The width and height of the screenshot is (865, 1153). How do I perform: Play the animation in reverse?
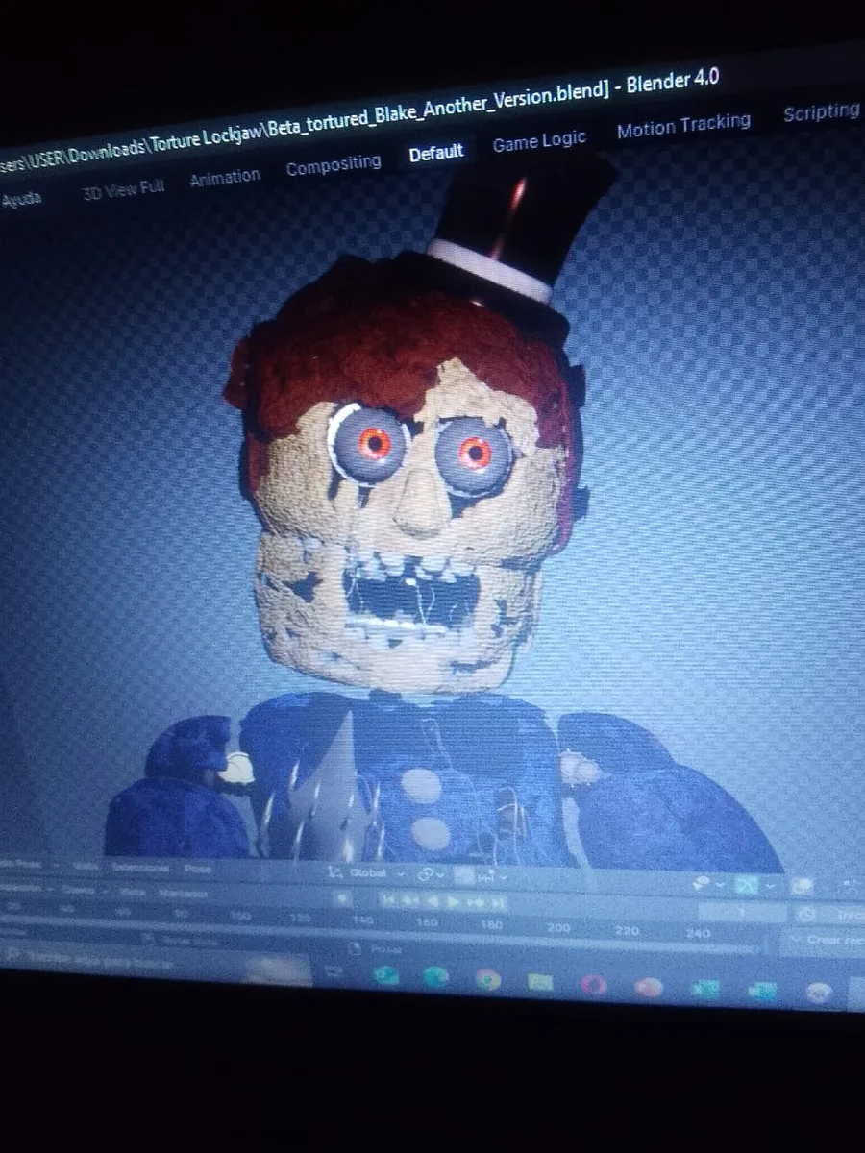(432, 901)
